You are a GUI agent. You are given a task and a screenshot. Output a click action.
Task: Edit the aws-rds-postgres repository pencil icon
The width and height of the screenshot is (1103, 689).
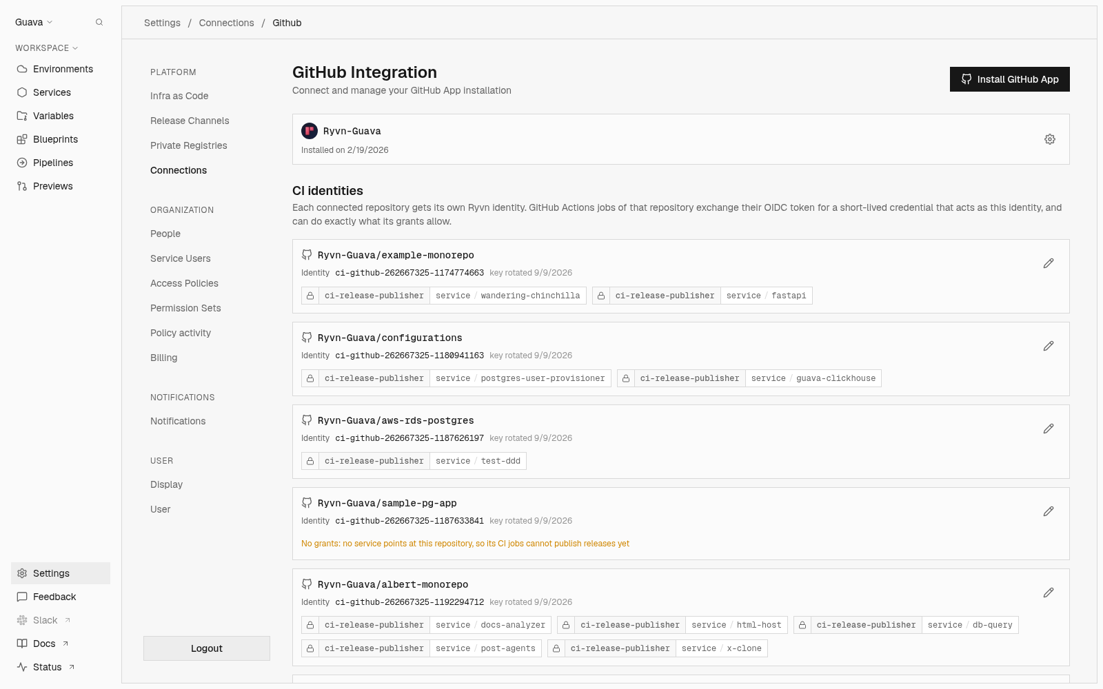(1049, 429)
